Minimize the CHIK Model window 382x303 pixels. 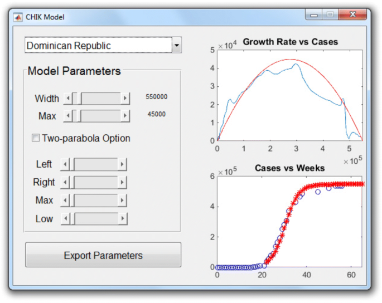(314, 15)
